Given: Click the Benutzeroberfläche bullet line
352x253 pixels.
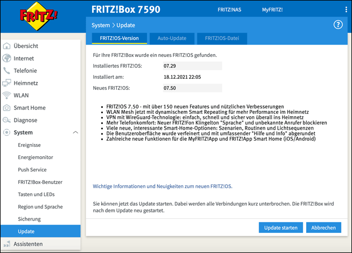Looking at the screenshot, I should coord(211,133).
